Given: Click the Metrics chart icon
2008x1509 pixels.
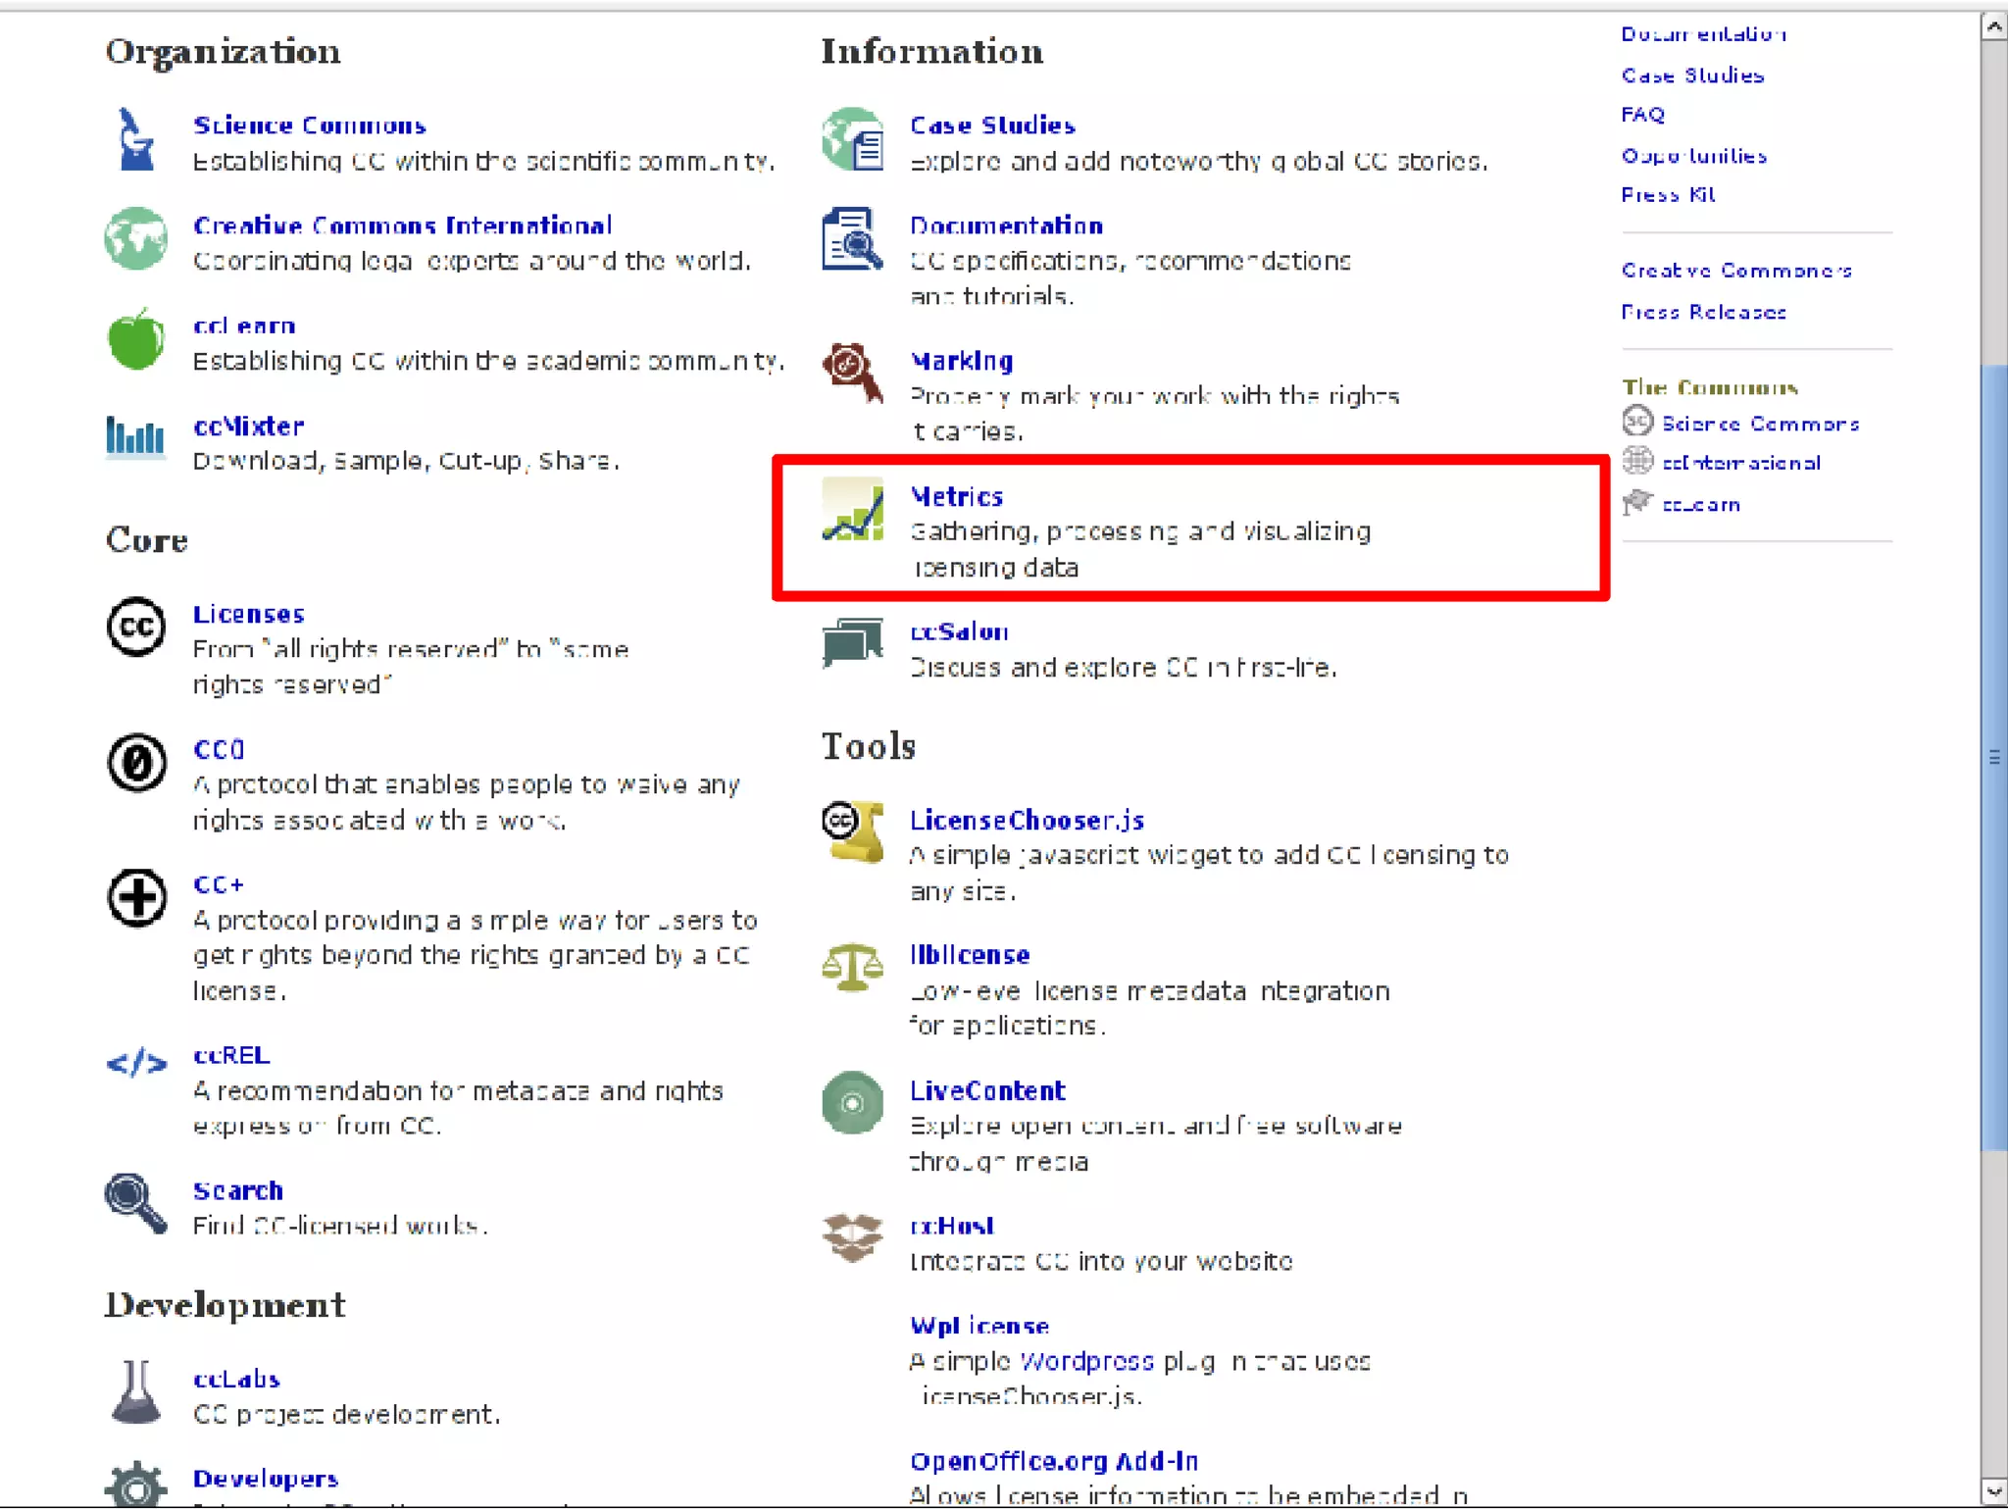Looking at the screenshot, I should pos(852,509).
